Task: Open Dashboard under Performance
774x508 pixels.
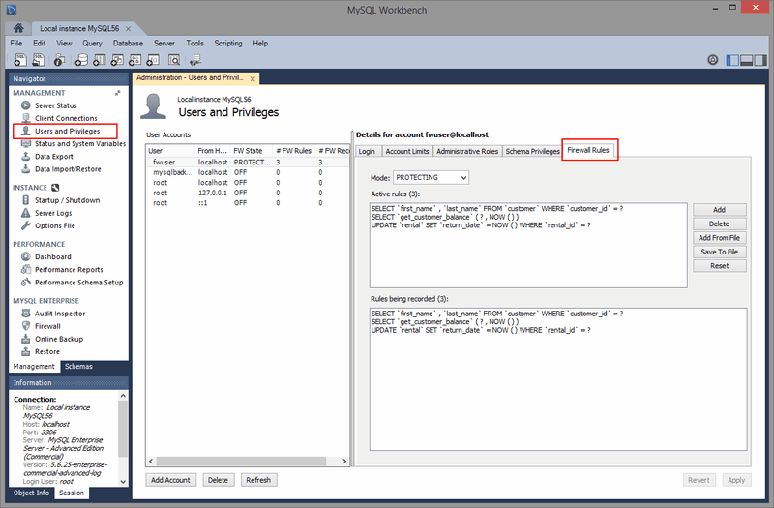Action: tap(26, 257)
